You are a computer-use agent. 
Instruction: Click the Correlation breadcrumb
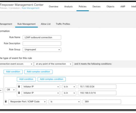tap(14, 8)
